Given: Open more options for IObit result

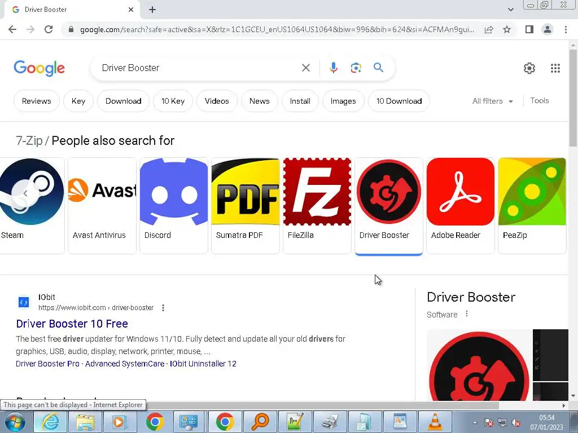Looking at the screenshot, I should (163, 308).
